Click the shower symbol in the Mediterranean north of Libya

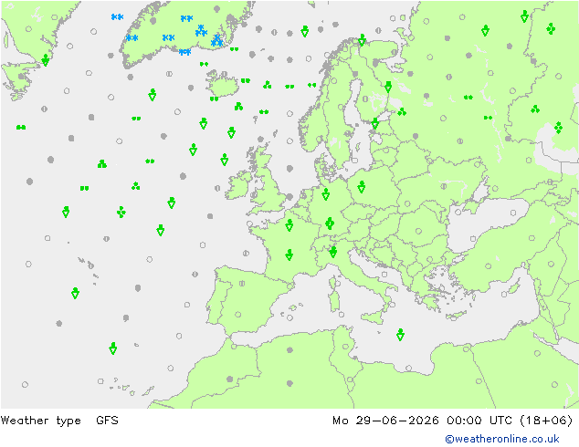pyautogui.click(x=400, y=335)
